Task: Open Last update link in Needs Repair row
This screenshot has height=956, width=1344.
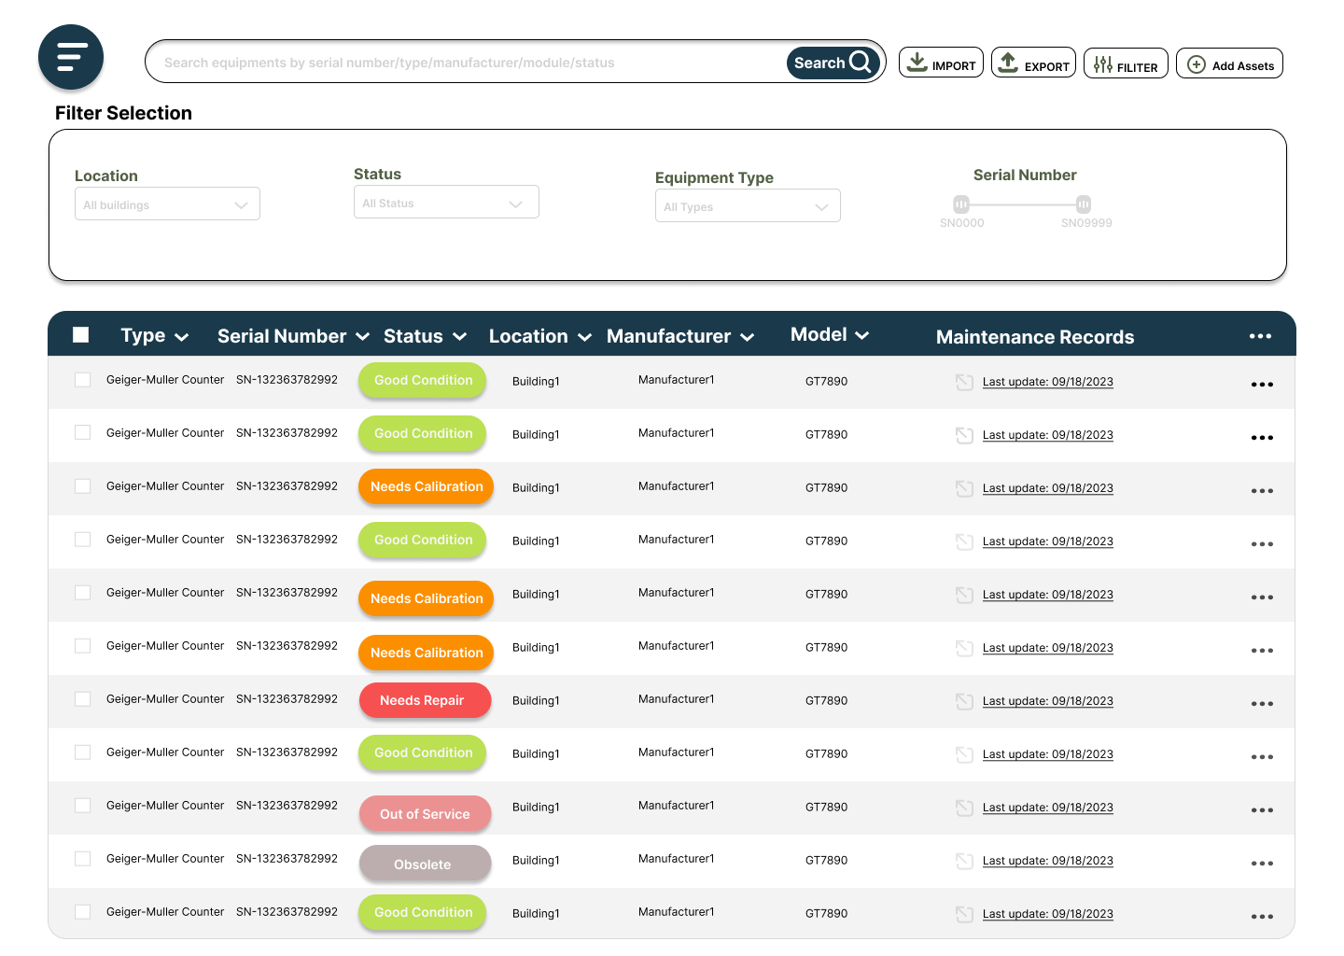Action: [x=1048, y=701]
